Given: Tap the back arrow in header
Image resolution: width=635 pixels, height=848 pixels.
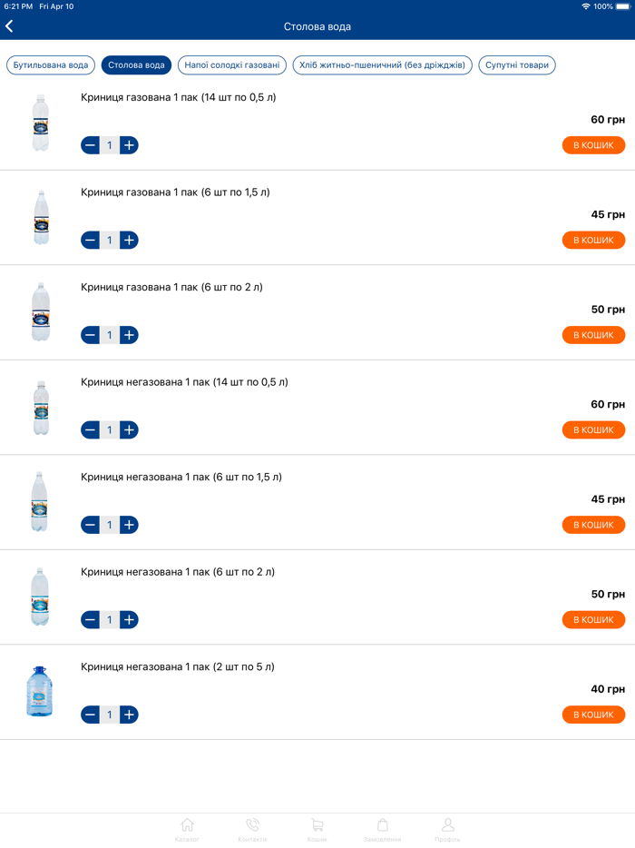Looking at the screenshot, I should point(10,26).
